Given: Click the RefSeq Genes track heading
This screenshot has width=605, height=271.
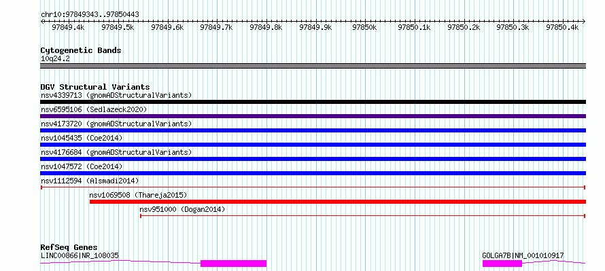Looking at the screenshot, I should tap(69, 247).
